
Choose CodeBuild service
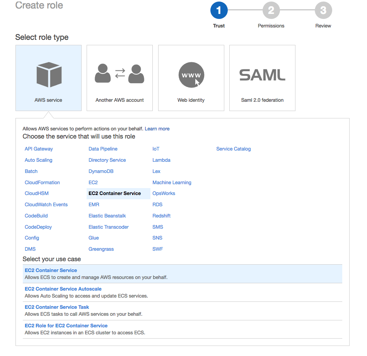(x=36, y=216)
